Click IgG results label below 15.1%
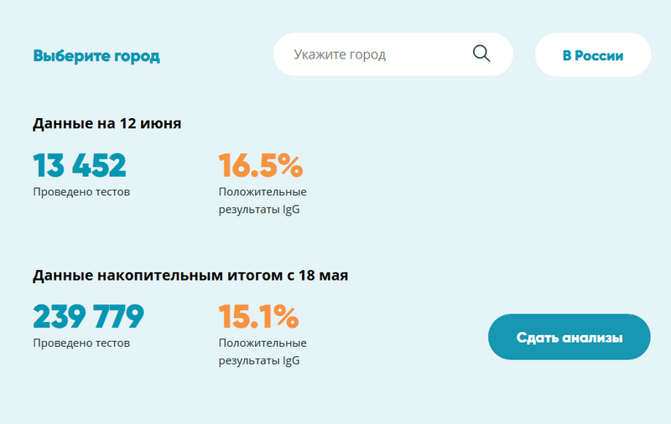 (x=262, y=352)
